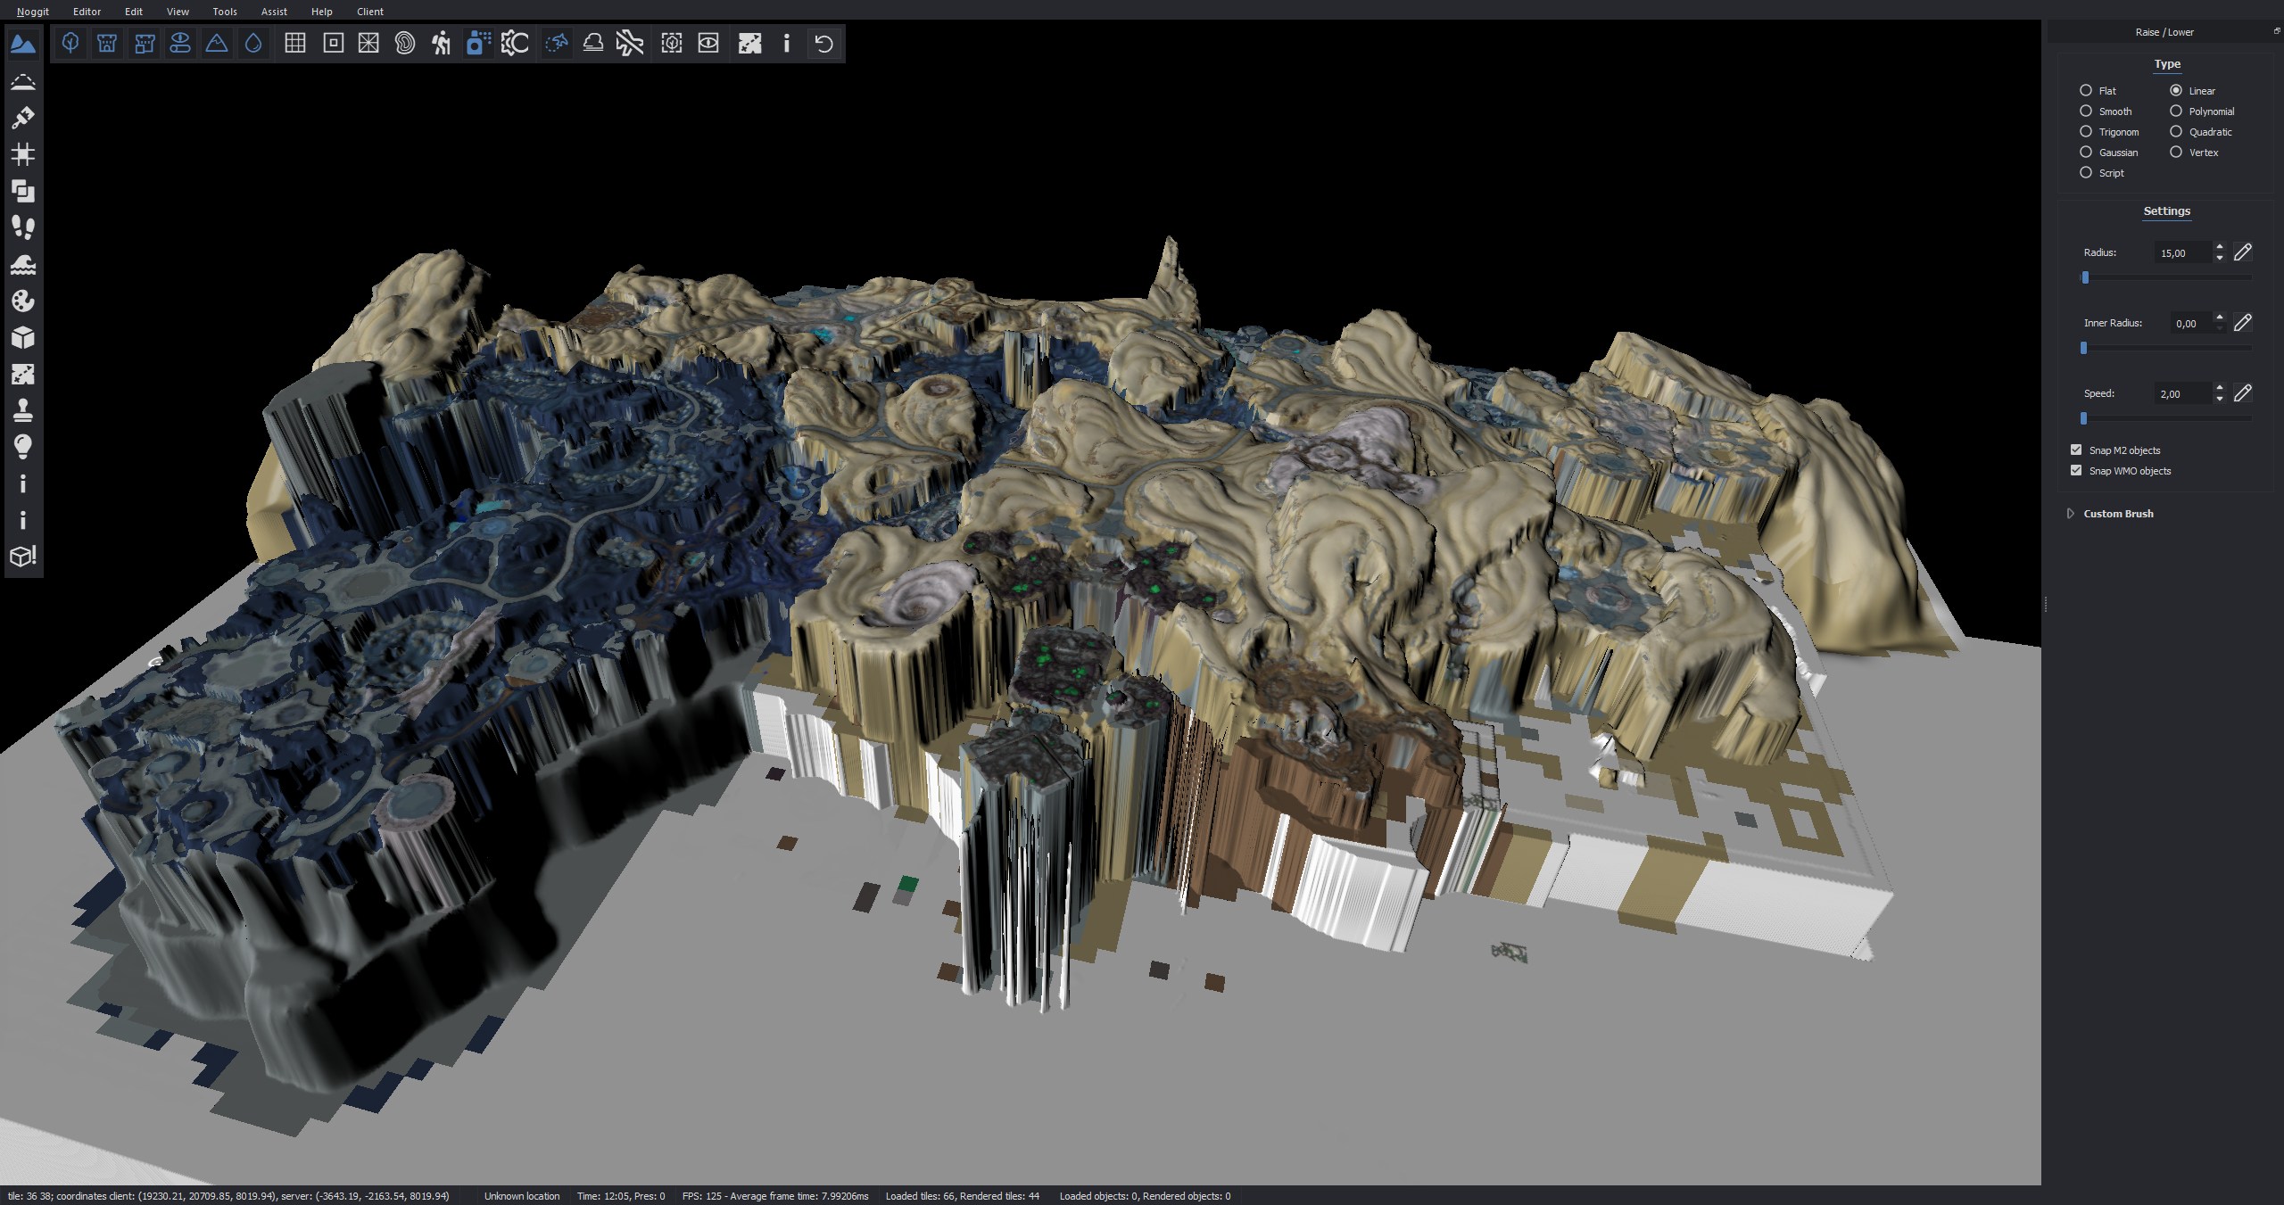Click the hiker walk mode icon
This screenshot has width=2284, height=1205.
[441, 44]
